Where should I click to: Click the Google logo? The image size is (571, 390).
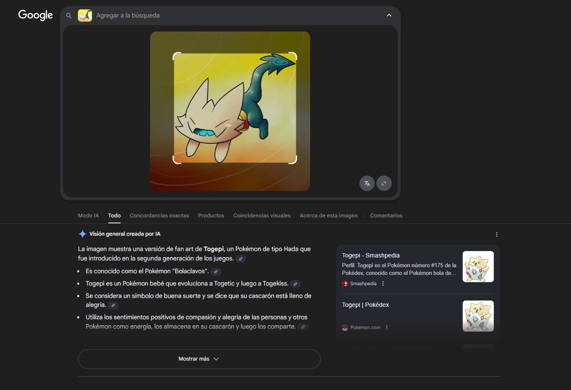click(35, 15)
